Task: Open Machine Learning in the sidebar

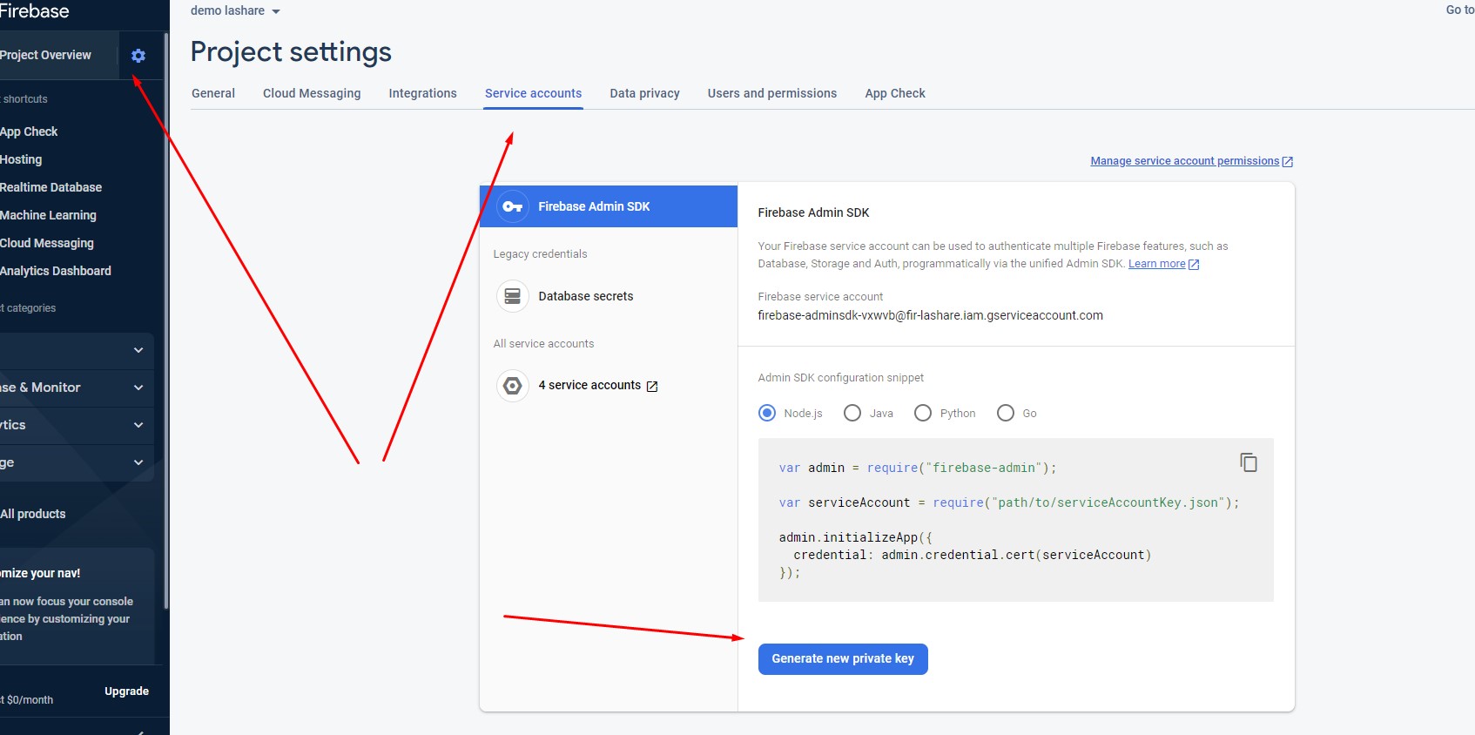Action: coord(48,215)
